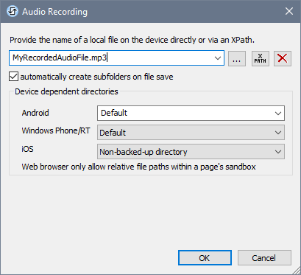Viewport: 301px width, 275px height.
Task: Click the 'automatically create subfolders on file save' label
Action: [96, 77]
